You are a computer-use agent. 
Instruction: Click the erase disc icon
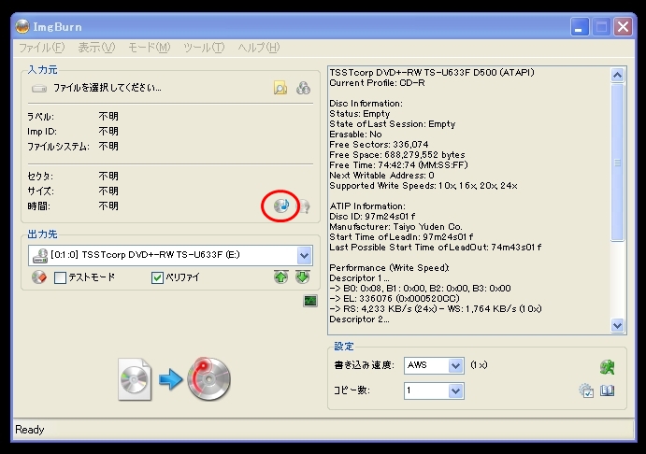pos(39,277)
